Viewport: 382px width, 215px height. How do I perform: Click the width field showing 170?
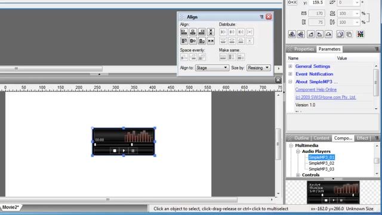pos(317,13)
